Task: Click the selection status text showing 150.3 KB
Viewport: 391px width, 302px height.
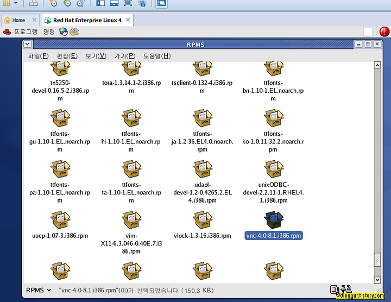Action: tap(136, 291)
